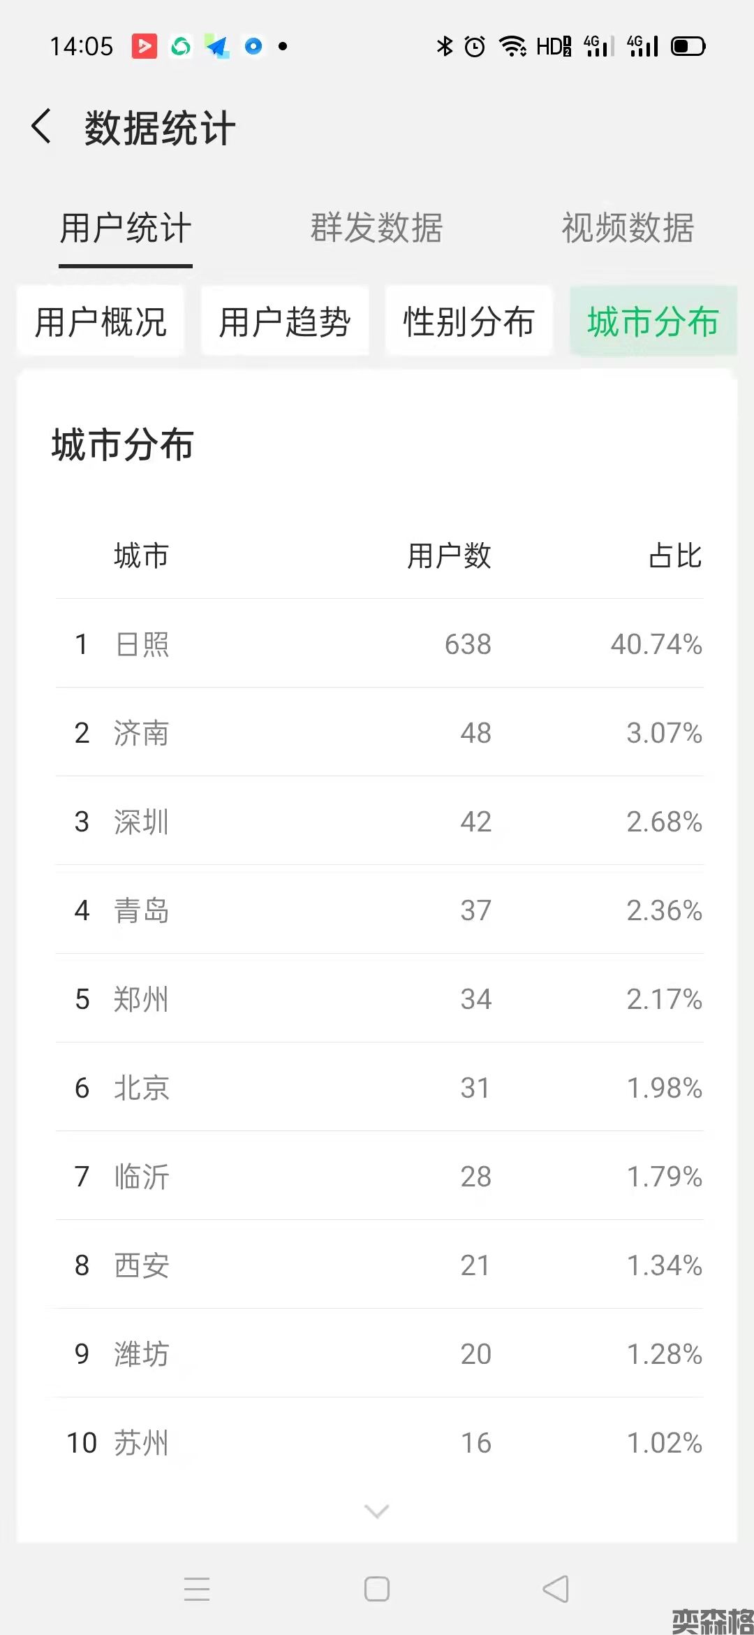Tap the red video app notification icon
This screenshot has width=754, height=1635.
click(x=145, y=46)
